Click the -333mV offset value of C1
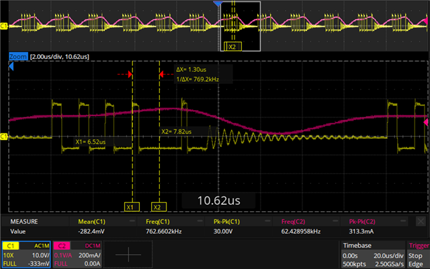This screenshot has height=269, width=430. (39, 264)
